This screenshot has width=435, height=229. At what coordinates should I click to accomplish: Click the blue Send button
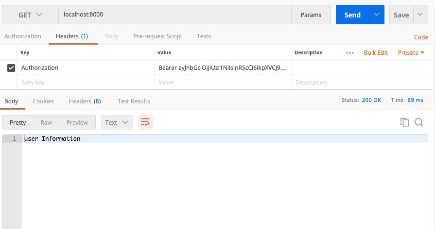click(x=352, y=15)
